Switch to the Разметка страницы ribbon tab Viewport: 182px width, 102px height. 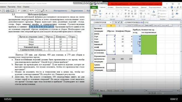pos(123,7)
